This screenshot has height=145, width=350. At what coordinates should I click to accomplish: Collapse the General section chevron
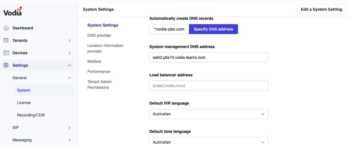tap(70, 78)
